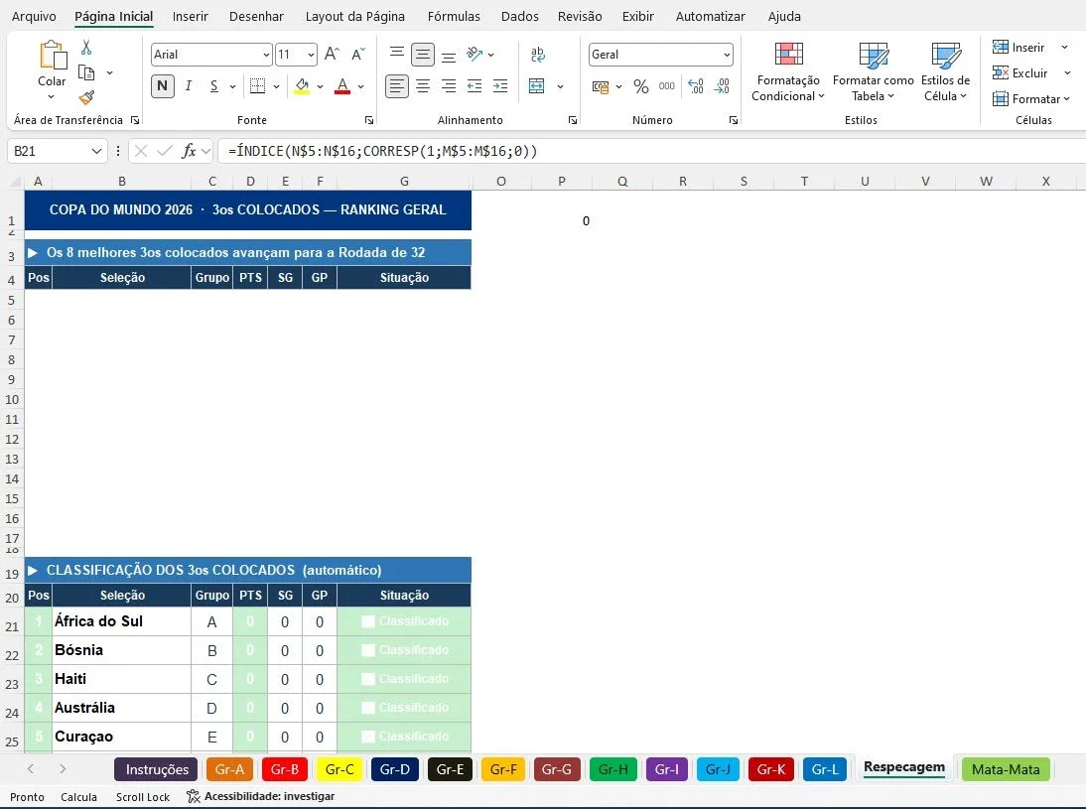Apply italic formatting

click(189, 86)
